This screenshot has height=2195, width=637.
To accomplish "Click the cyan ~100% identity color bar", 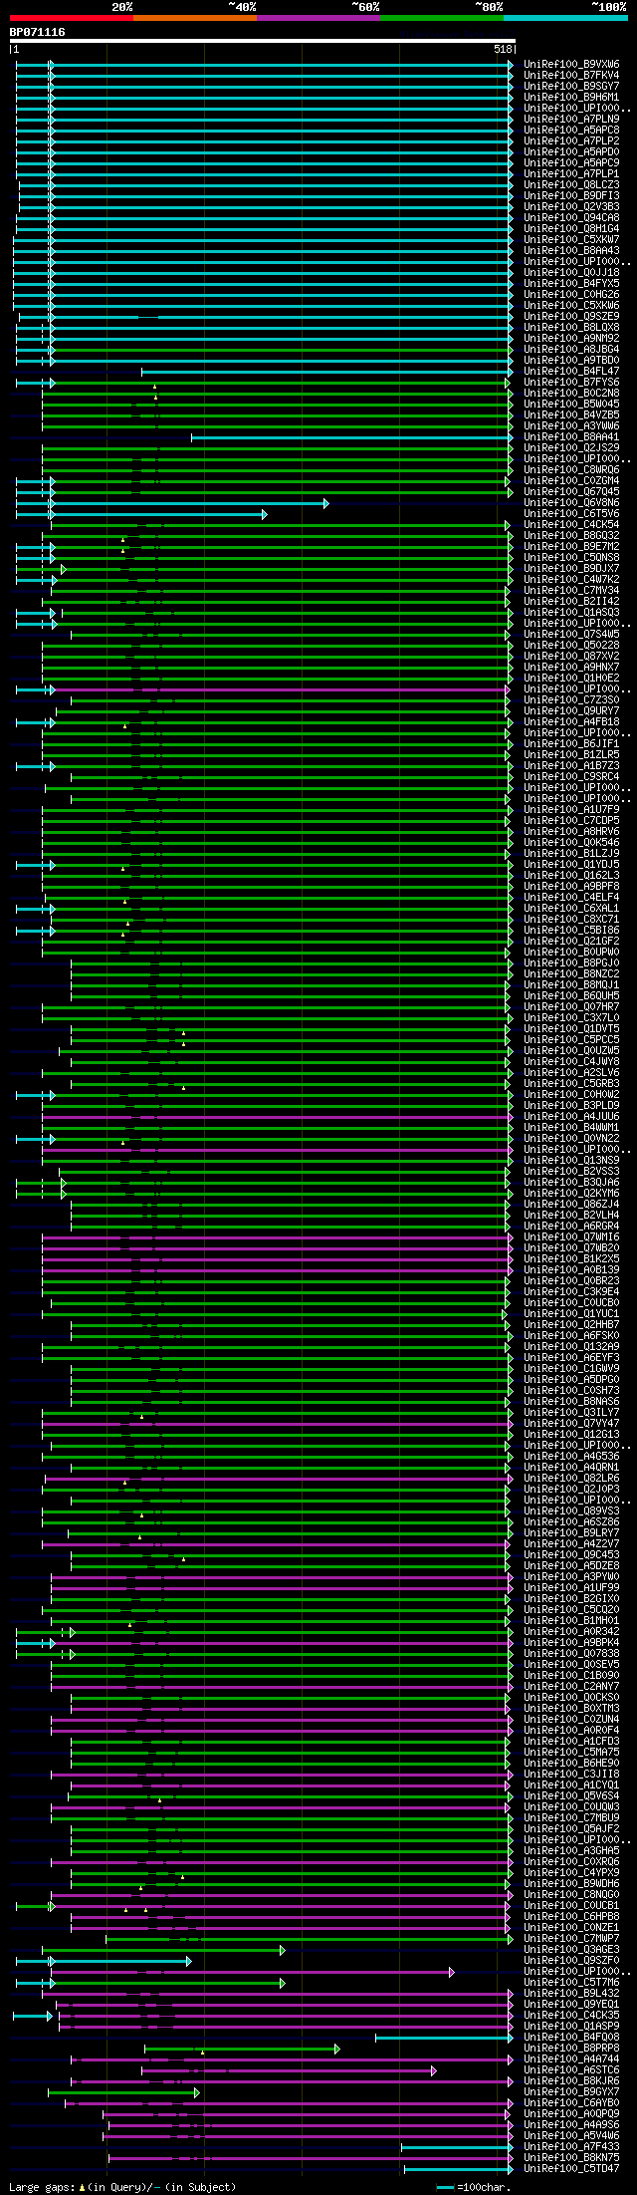I will (565, 18).
